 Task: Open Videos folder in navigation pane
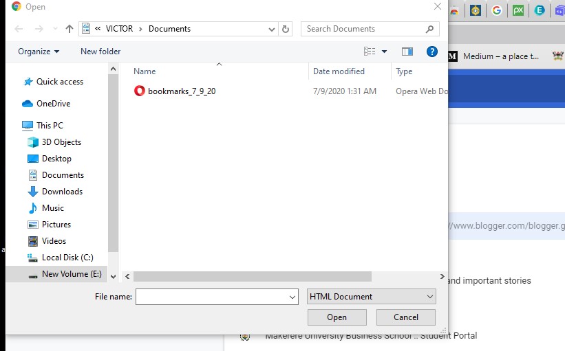(x=54, y=241)
